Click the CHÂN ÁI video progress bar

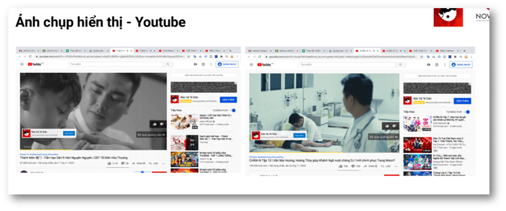(324, 152)
